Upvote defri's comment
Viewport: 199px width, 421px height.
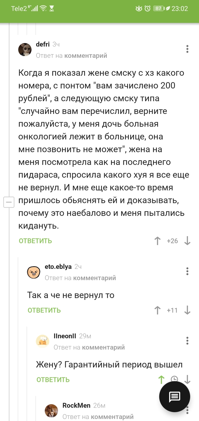tap(157, 241)
